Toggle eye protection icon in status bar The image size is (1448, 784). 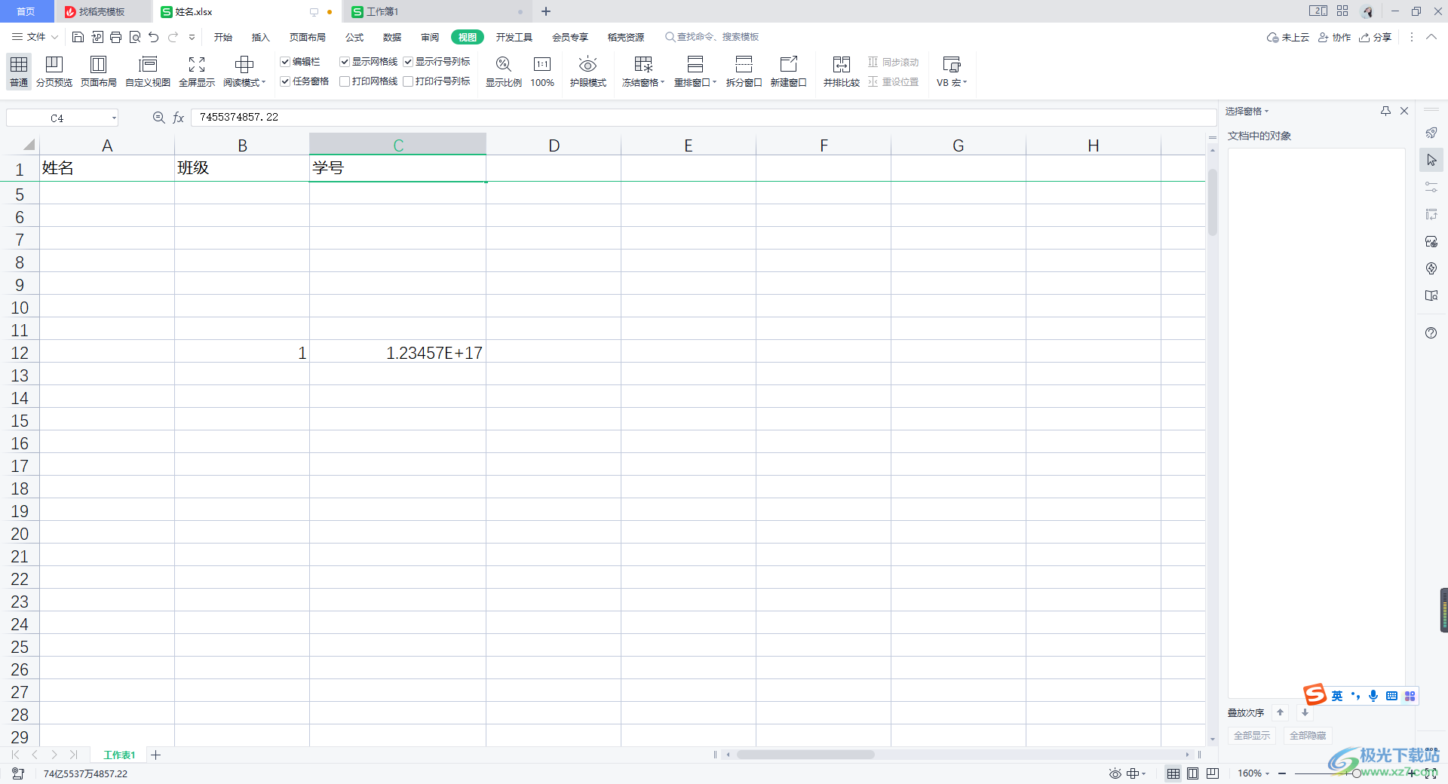pyautogui.click(x=1115, y=773)
